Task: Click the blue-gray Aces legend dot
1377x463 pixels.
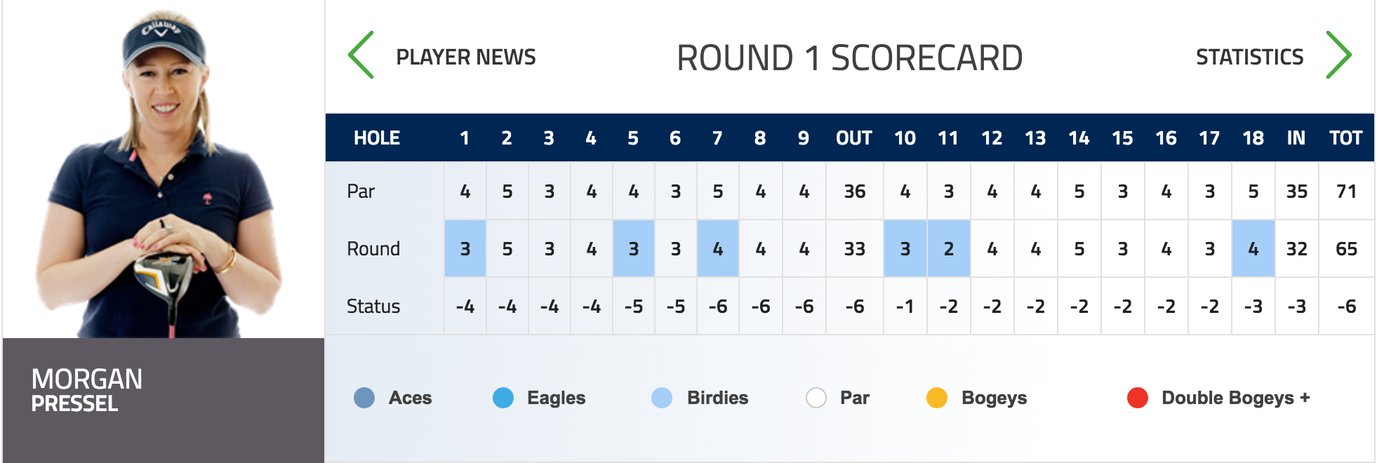Action: (x=364, y=398)
